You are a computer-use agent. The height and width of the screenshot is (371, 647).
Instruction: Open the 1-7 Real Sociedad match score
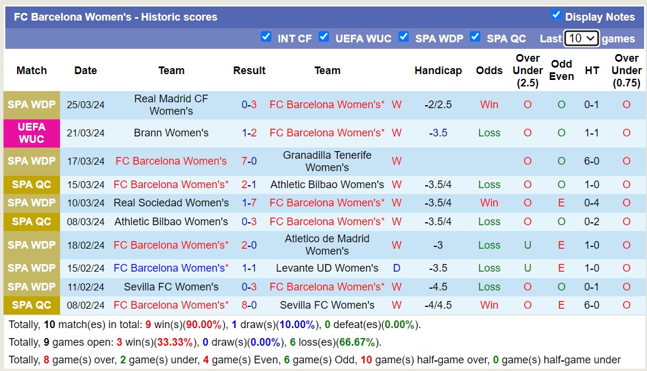[249, 203]
